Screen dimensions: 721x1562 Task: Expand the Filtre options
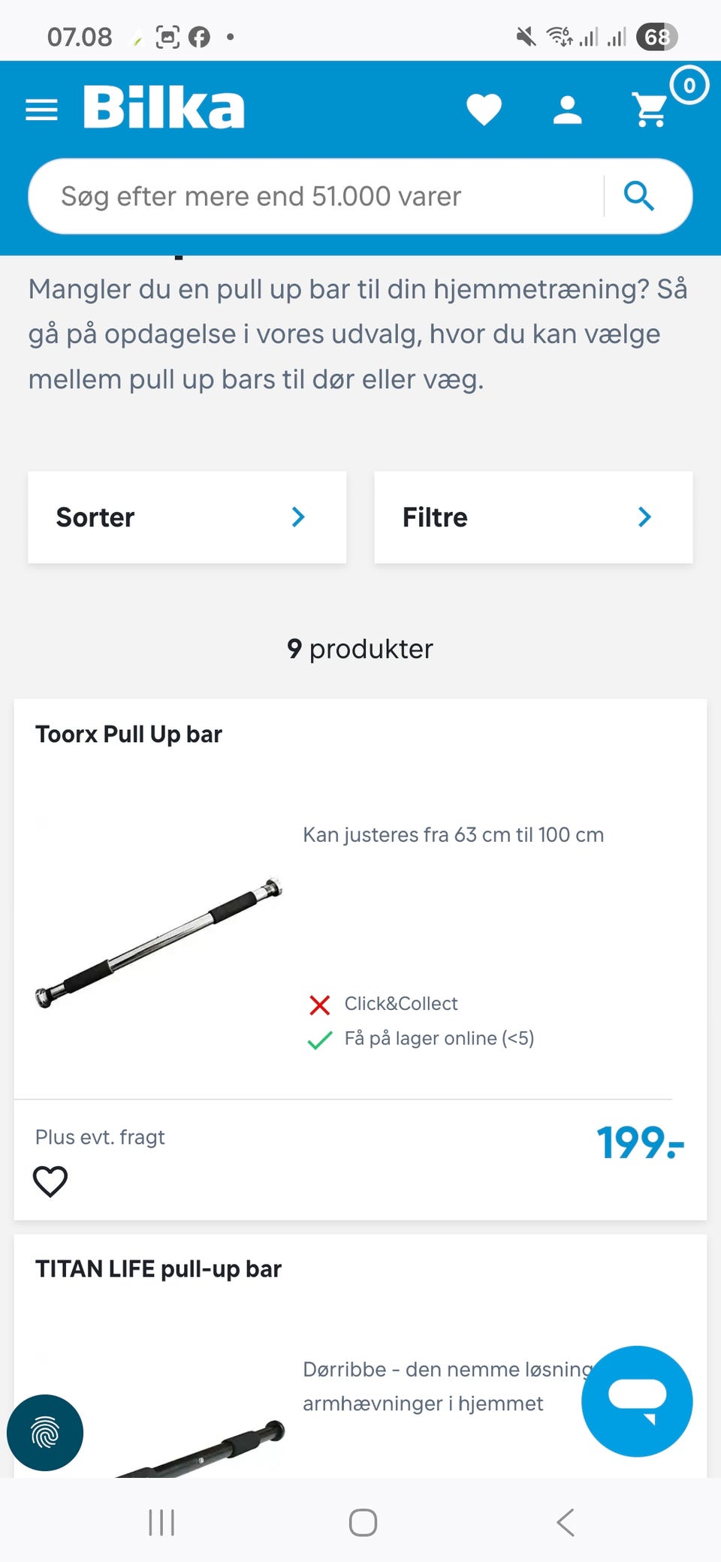coord(533,517)
